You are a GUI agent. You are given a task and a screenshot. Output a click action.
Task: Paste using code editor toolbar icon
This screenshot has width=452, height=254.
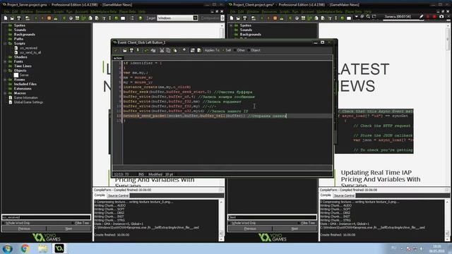click(x=175, y=50)
